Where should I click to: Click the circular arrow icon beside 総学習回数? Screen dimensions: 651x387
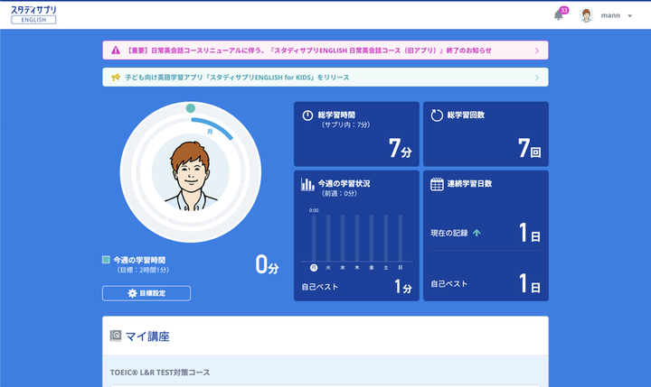437,115
